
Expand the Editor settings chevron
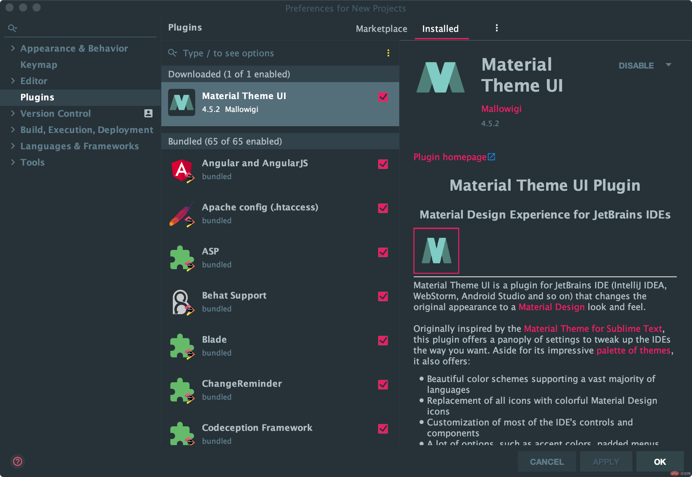[x=13, y=81]
